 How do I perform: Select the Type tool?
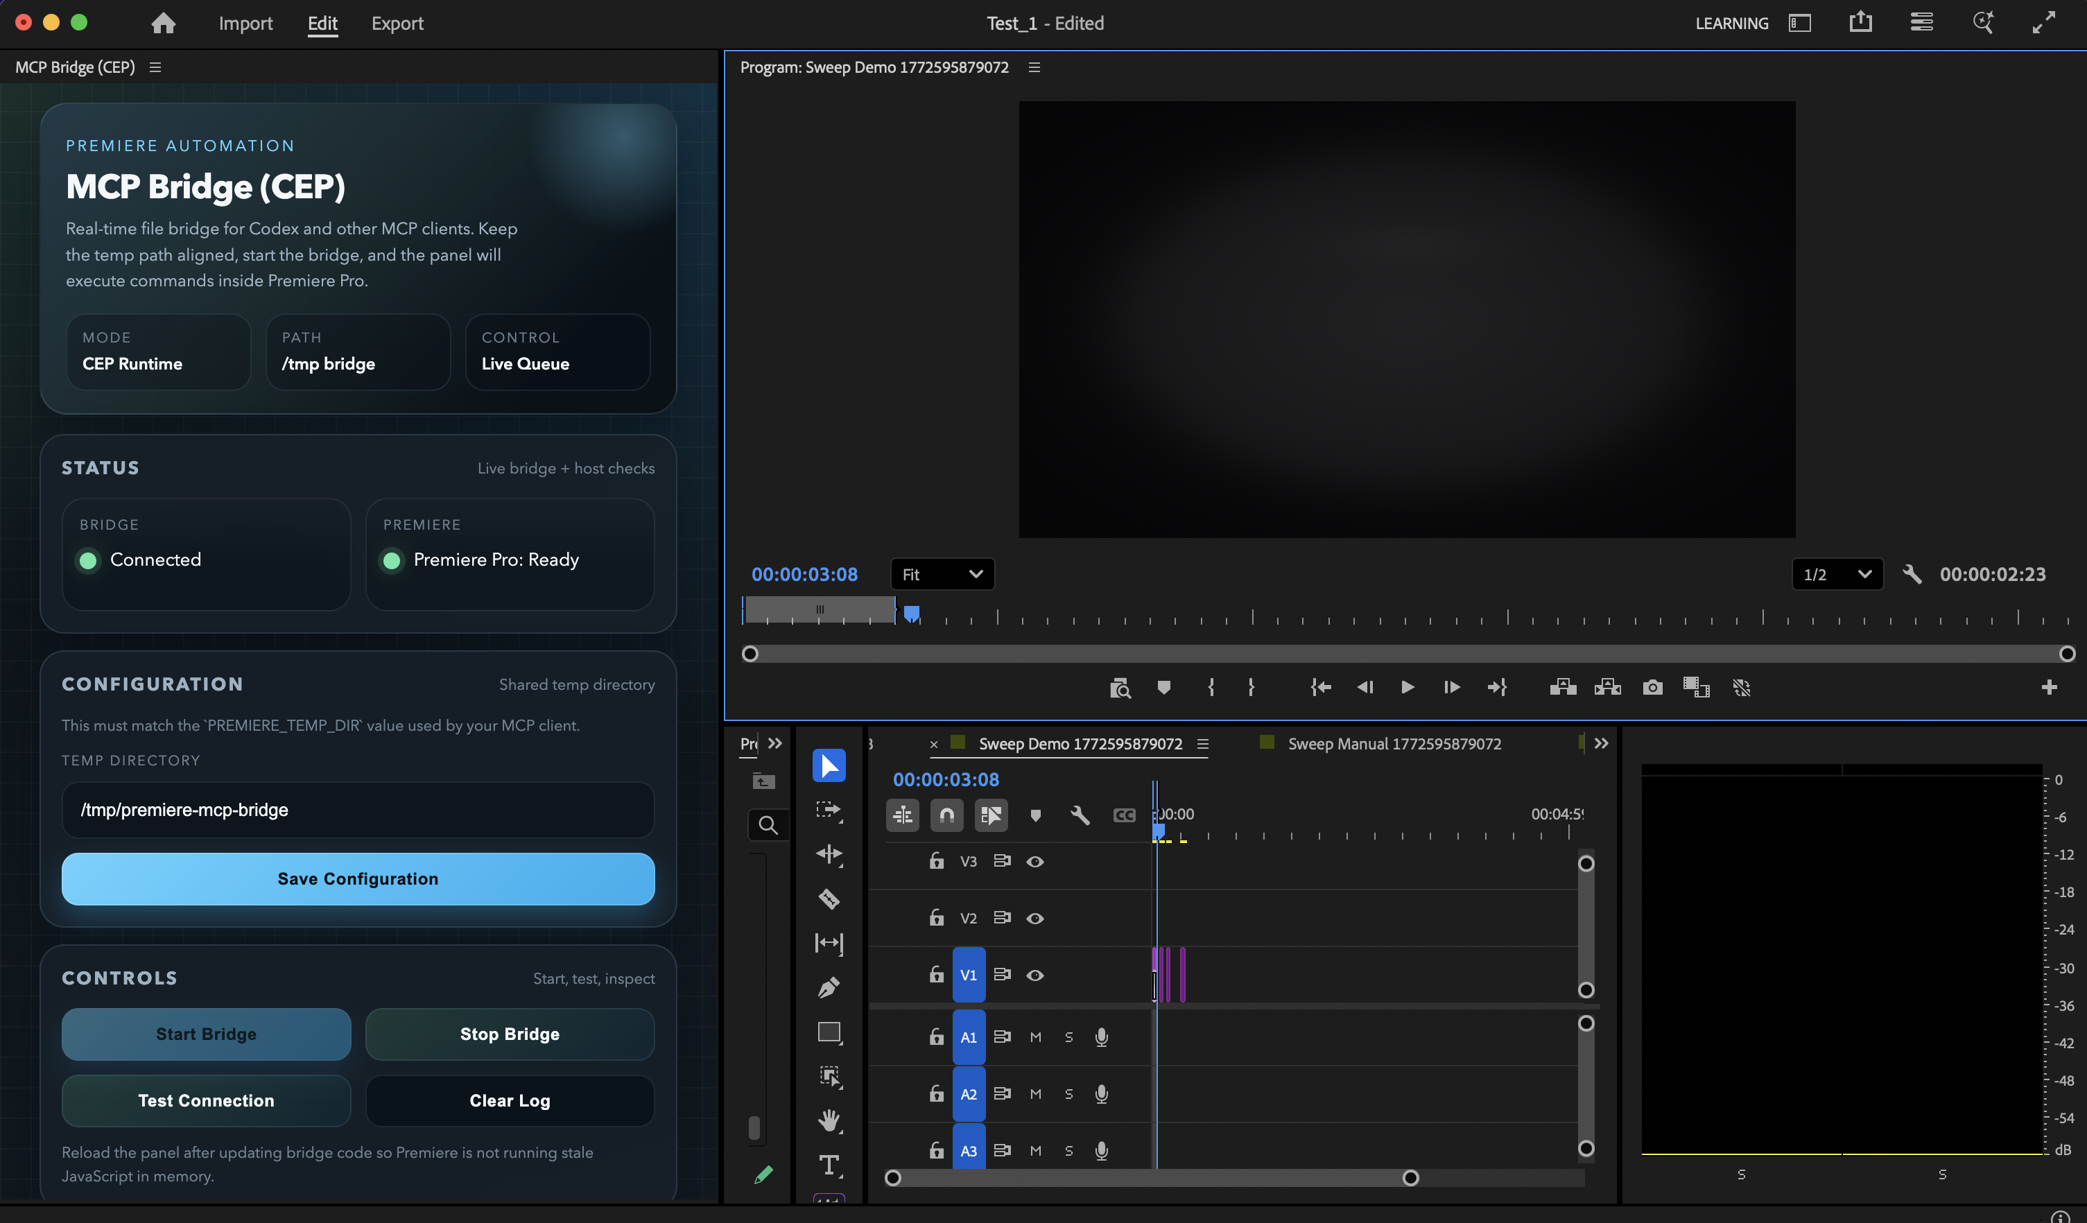[x=828, y=1165]
